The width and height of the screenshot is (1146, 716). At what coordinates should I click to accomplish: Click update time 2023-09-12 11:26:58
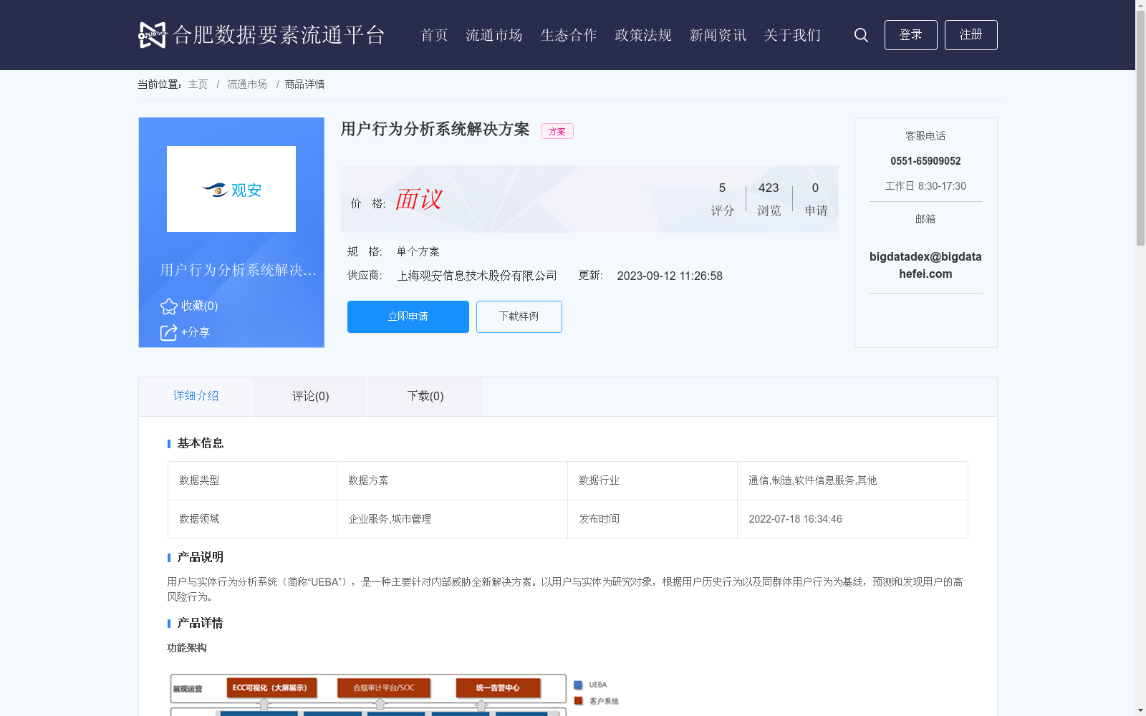pos(670,276)
